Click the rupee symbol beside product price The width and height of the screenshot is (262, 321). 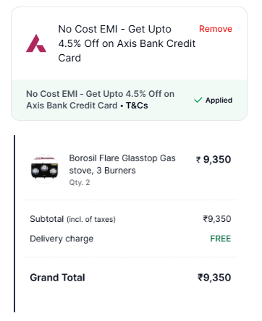(198, 160)
